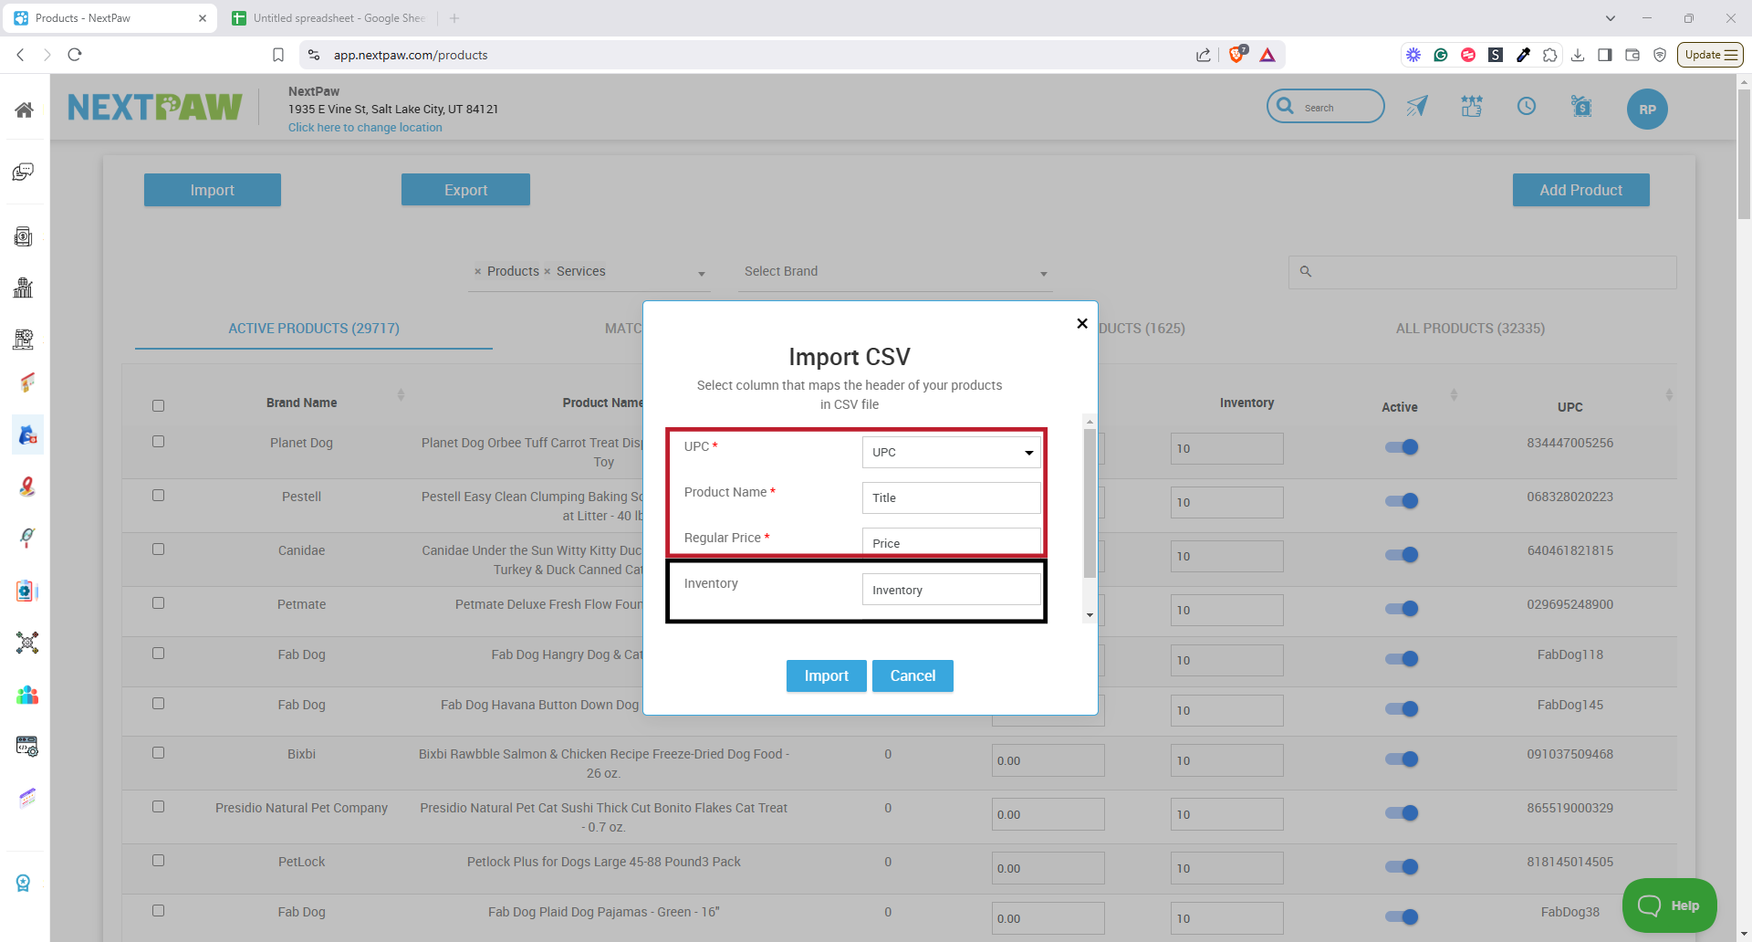Click the main page scrollbar thumb
This screenshot has width=1752, height=942.
[x=1744, y=153]
